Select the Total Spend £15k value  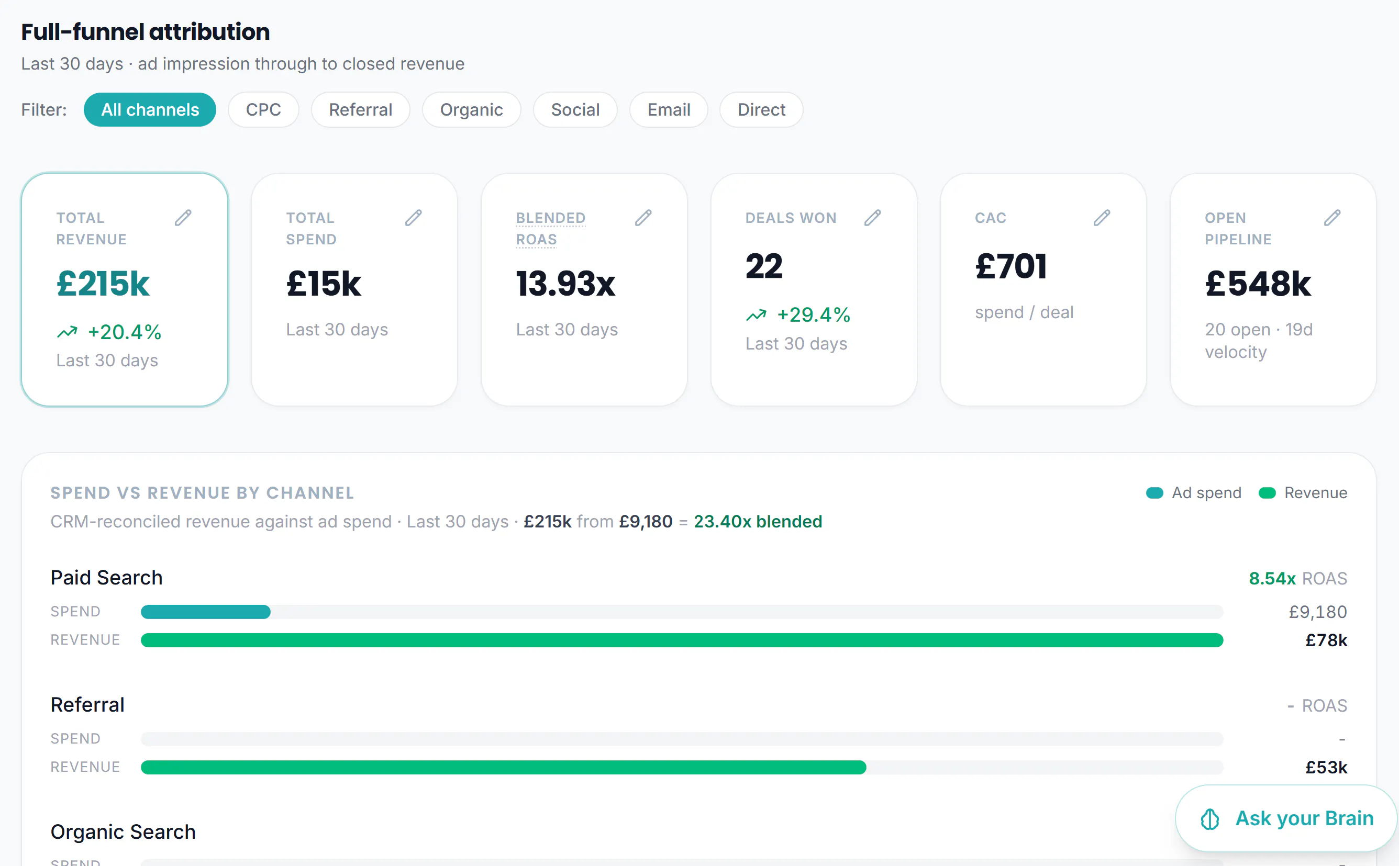point(324,284)
